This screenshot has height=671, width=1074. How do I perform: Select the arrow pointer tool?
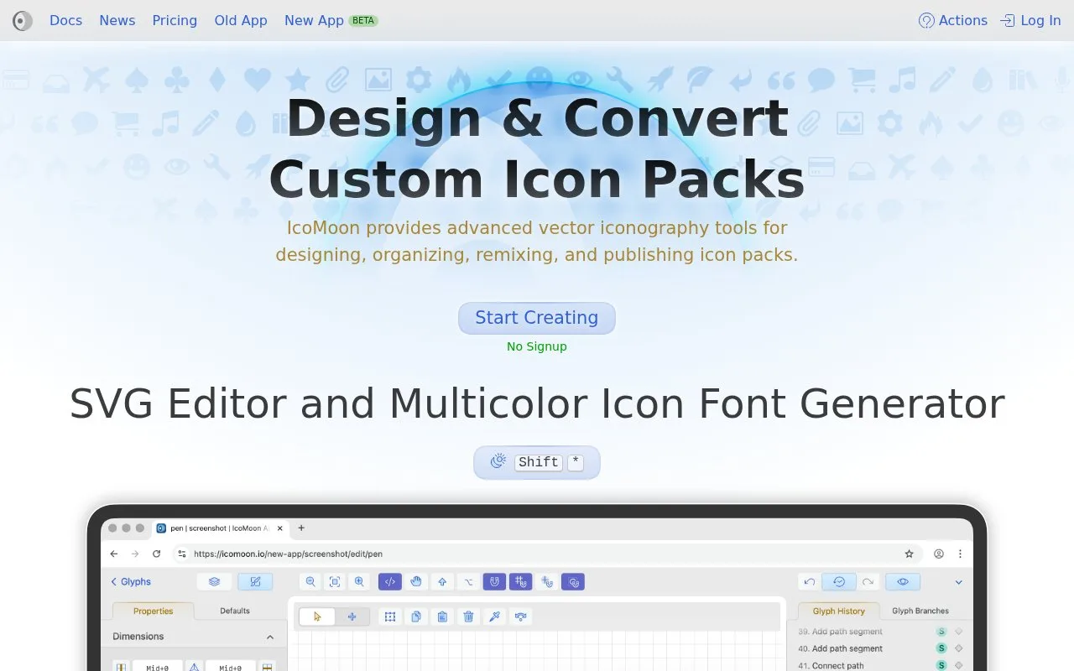point(317,616)
